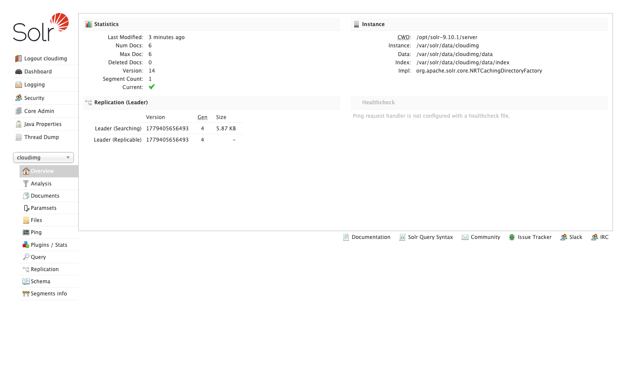The width and height of the screenshot is (626, 391).
Task: Click the Security users icon
Action: coord(18,98)
